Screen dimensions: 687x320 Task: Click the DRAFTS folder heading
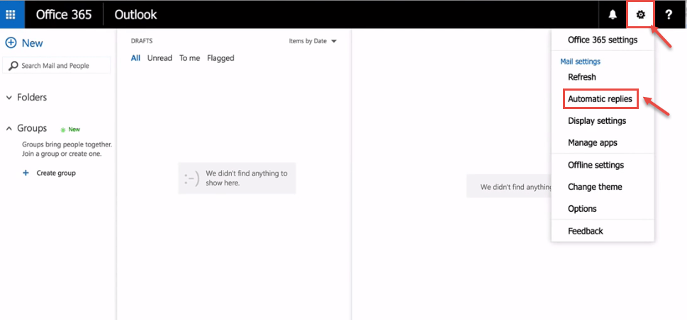tap(142, 41)
